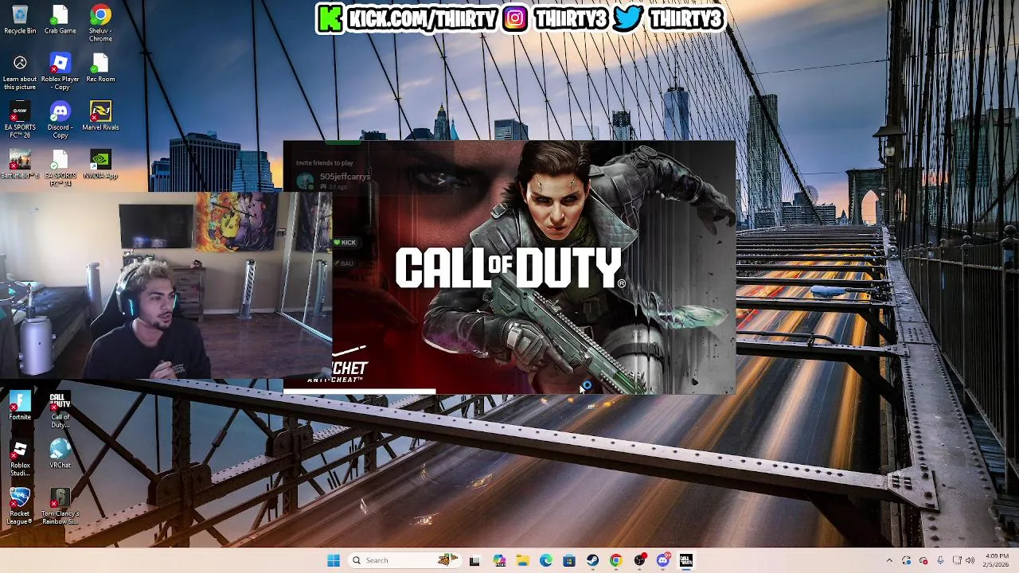The width and height of the screenshot is (1019, 573).
Task: Open Microsoft Store from the taskbar
Action: coord(569,560)
